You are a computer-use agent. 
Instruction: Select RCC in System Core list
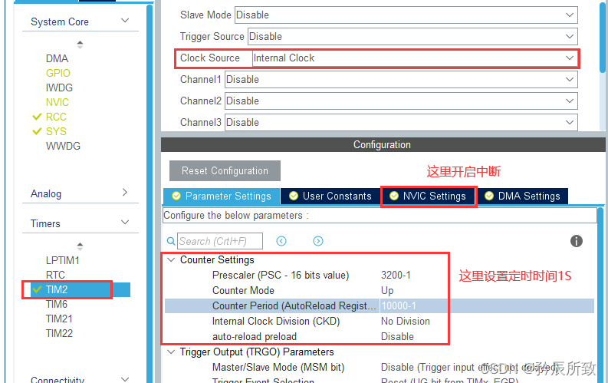pos(56,117)
